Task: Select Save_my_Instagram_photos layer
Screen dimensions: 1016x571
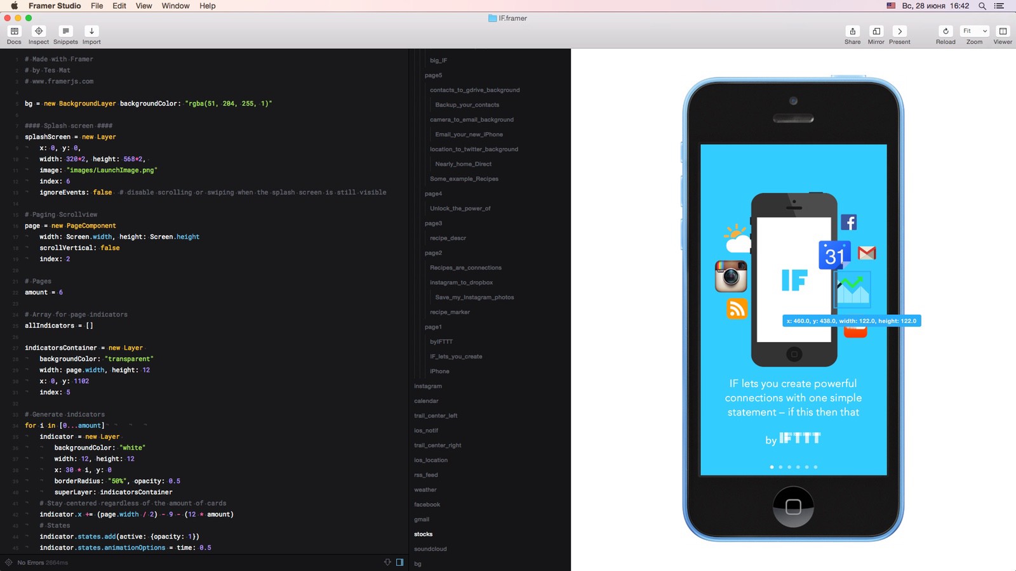Action: coord(474,298)
